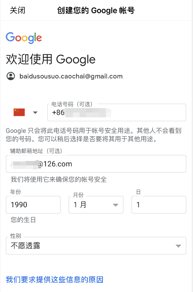
Task: Click the month dropdown arrow next to 1 月
Action: (116, 205)
